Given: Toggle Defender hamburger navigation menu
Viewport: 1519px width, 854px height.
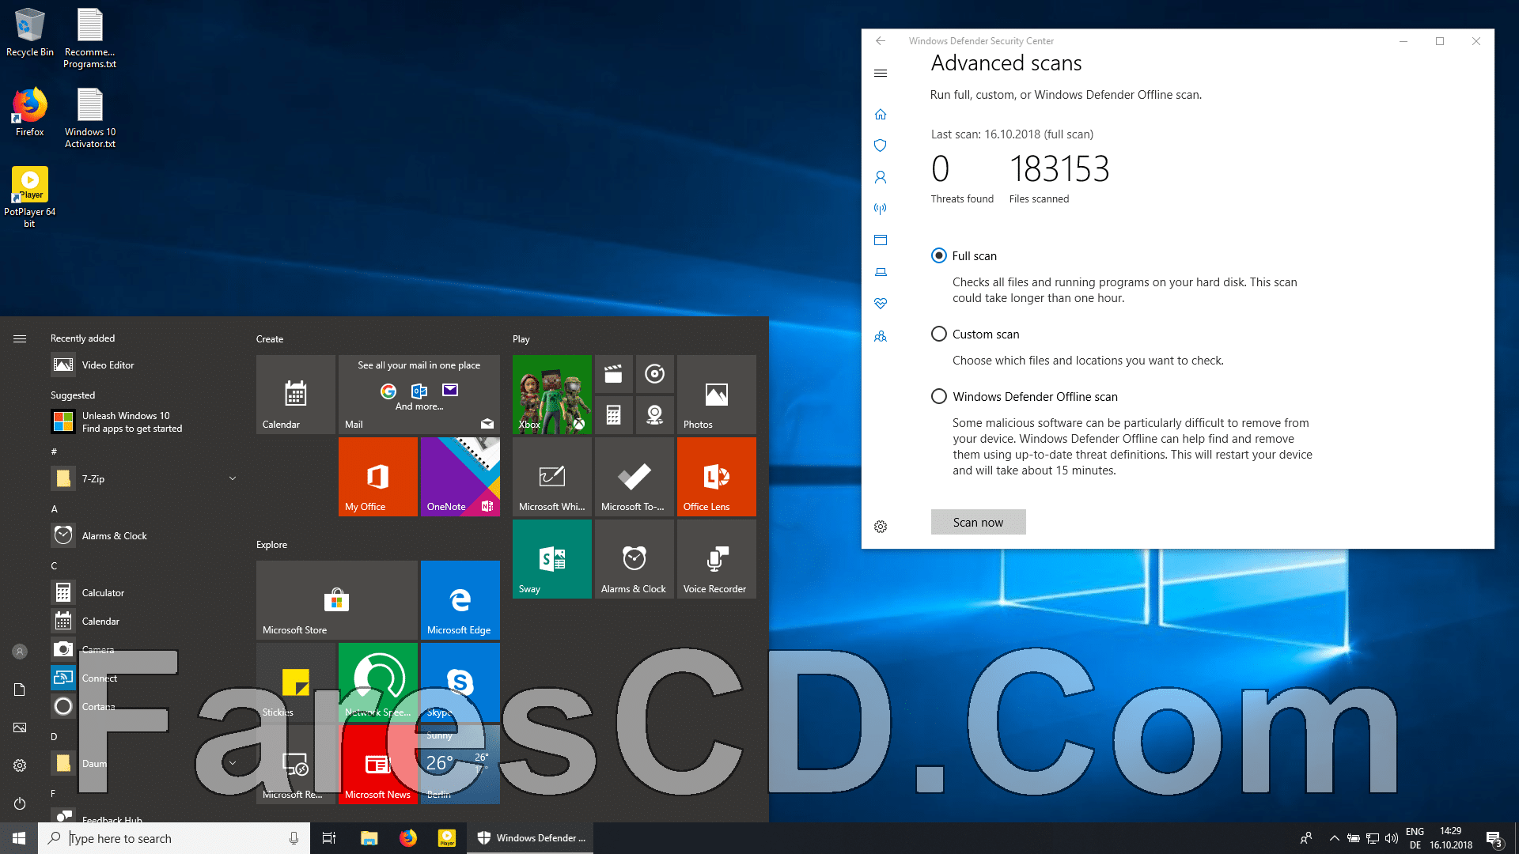Looking at the screenshot, I should (881, 74).
